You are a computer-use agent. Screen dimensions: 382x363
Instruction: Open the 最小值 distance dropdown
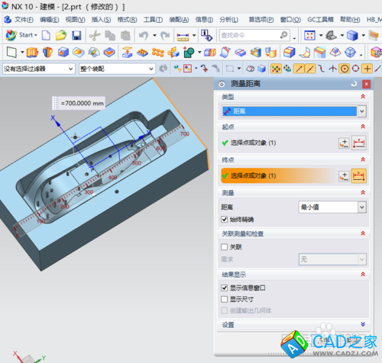pos(332,207)
